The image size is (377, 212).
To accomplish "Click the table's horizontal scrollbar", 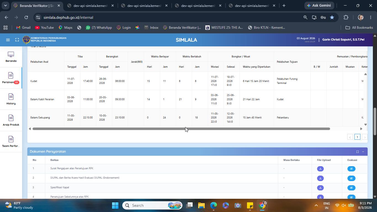I will (181, 129).
